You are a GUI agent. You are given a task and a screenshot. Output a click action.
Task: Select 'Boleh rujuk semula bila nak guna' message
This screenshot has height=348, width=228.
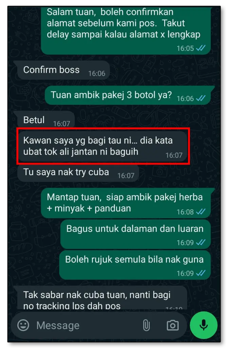[x=135, y=265]
